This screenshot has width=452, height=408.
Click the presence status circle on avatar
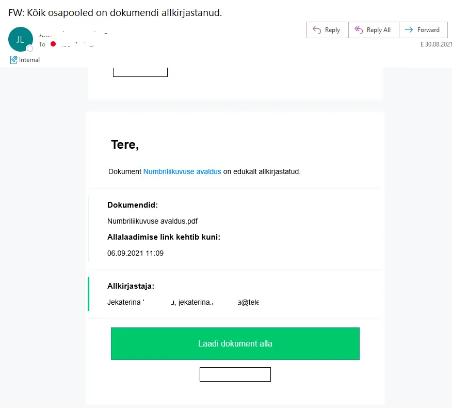[x=30, y=49]
